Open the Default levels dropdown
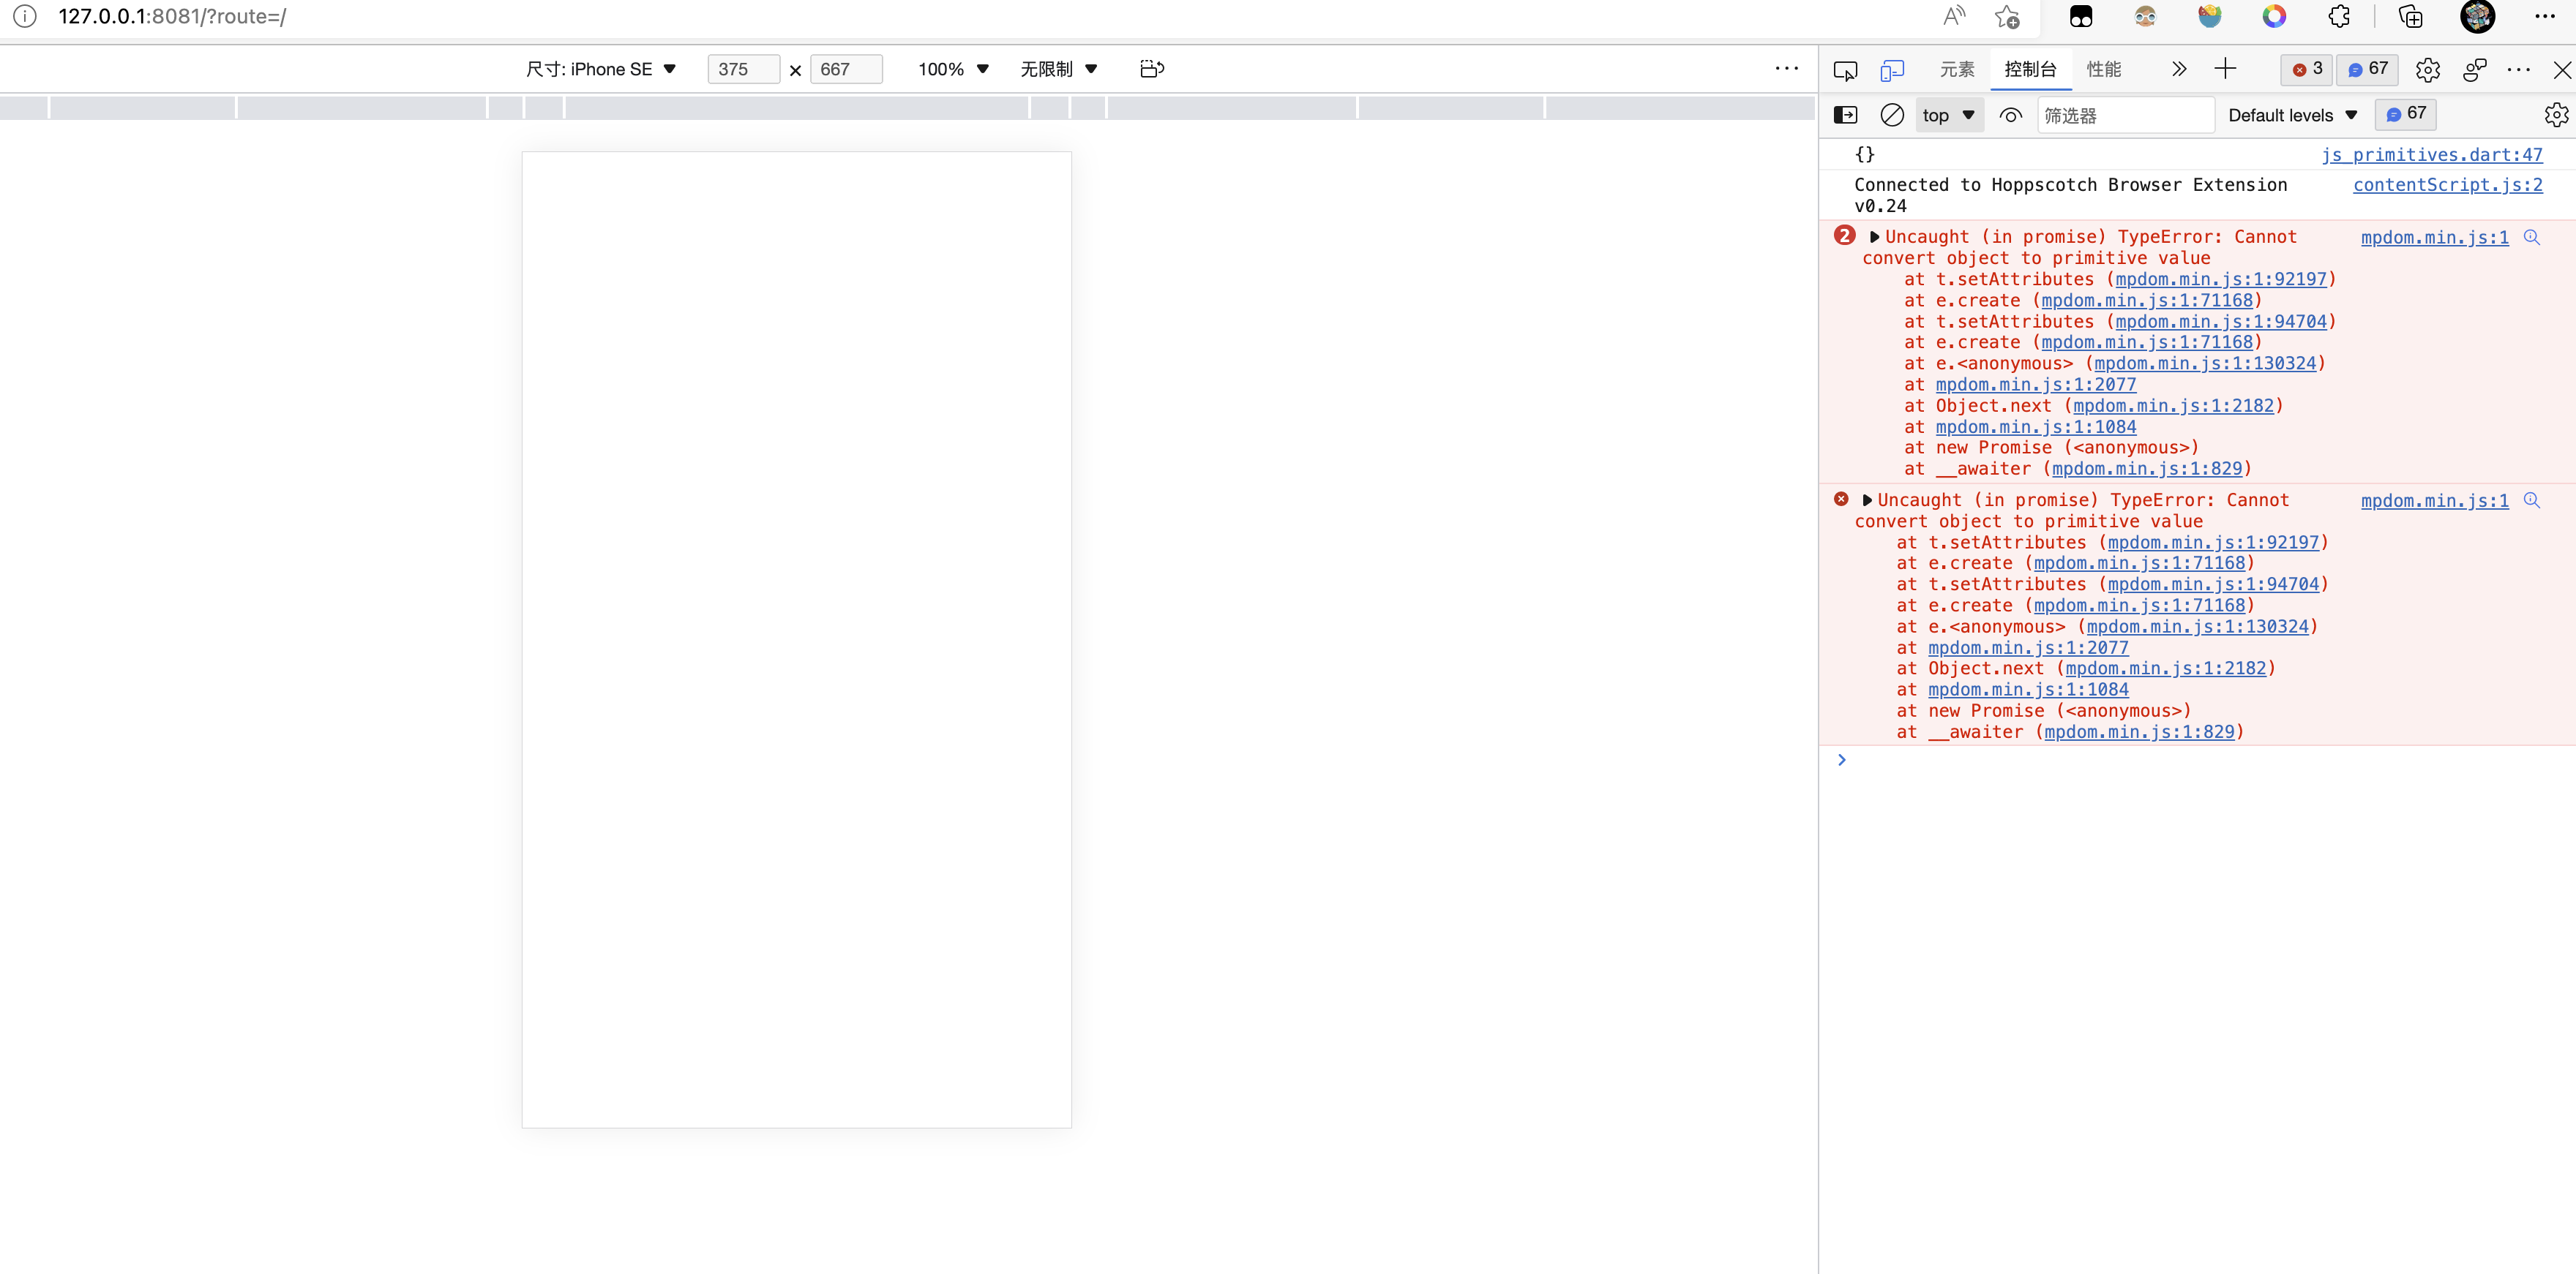 click(2292, 115)
